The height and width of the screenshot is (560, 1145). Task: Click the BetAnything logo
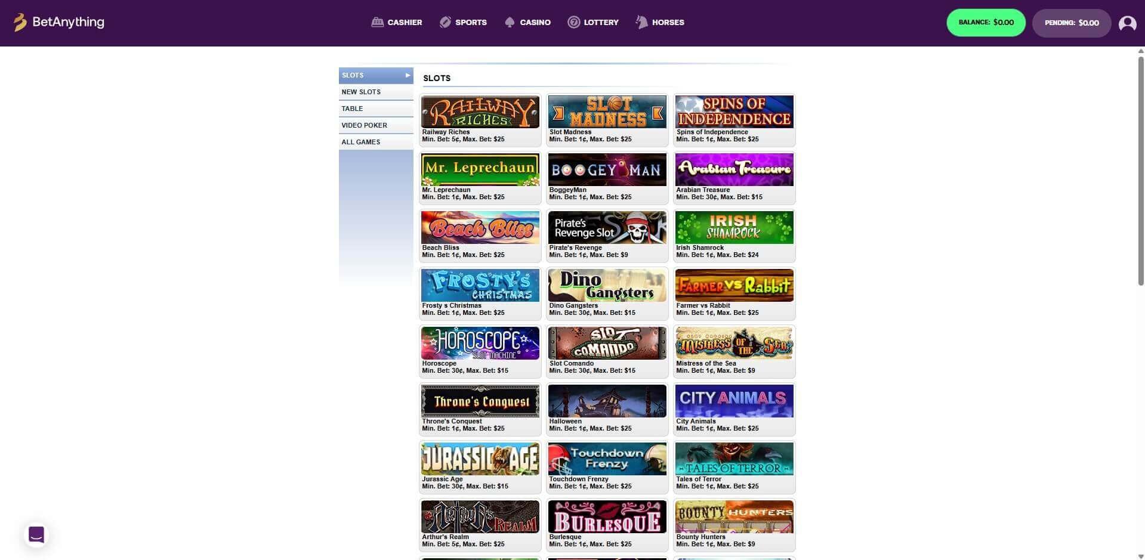58,23
